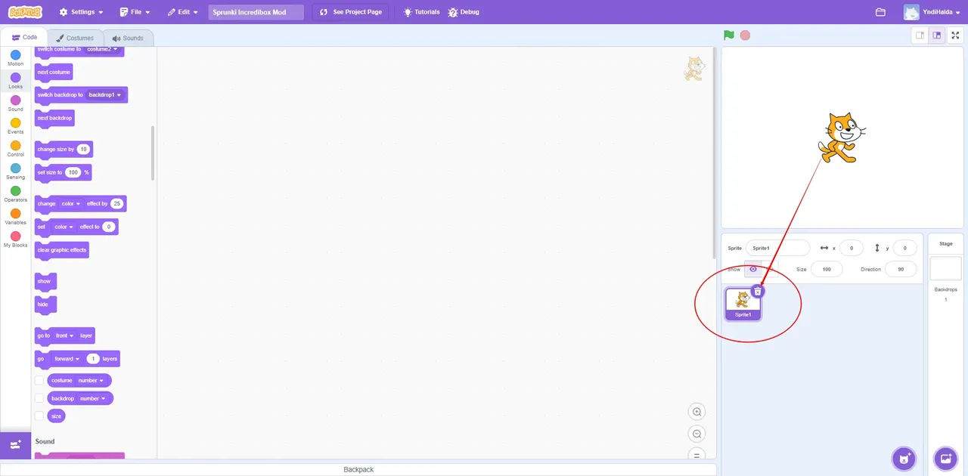Viewport: 968px width, 476px height.
Task: Open the YndiHaida account dropdown
Action: point(932,12)
